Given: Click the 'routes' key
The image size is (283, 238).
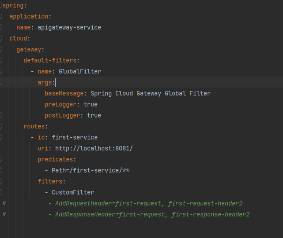Looking at the screenshot, I should pyautogui.click(x=34, y=126).
